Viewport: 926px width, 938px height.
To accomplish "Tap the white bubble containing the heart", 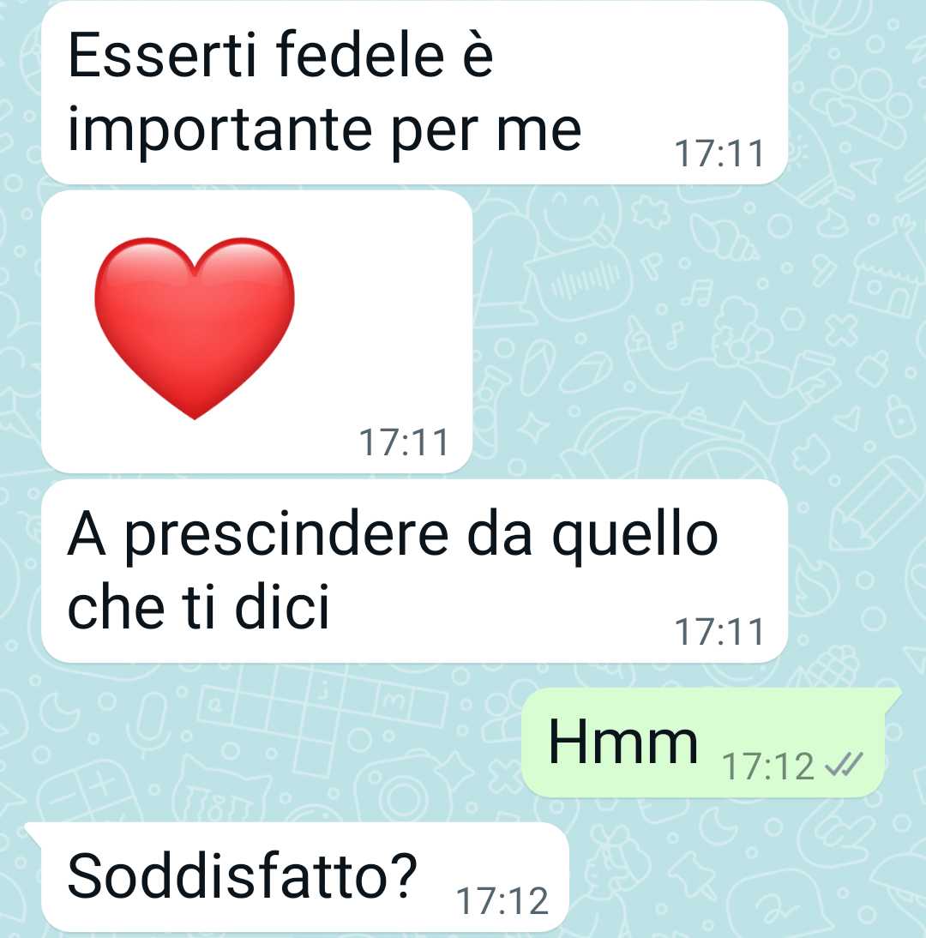I will 256,332.
